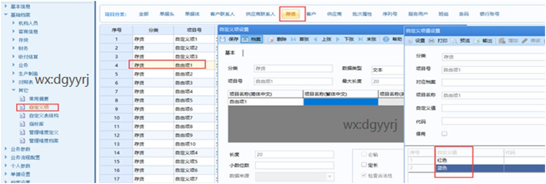Open 管理维度定义 in the sidebar tree

pyautogui.click(x=44, y=132)
